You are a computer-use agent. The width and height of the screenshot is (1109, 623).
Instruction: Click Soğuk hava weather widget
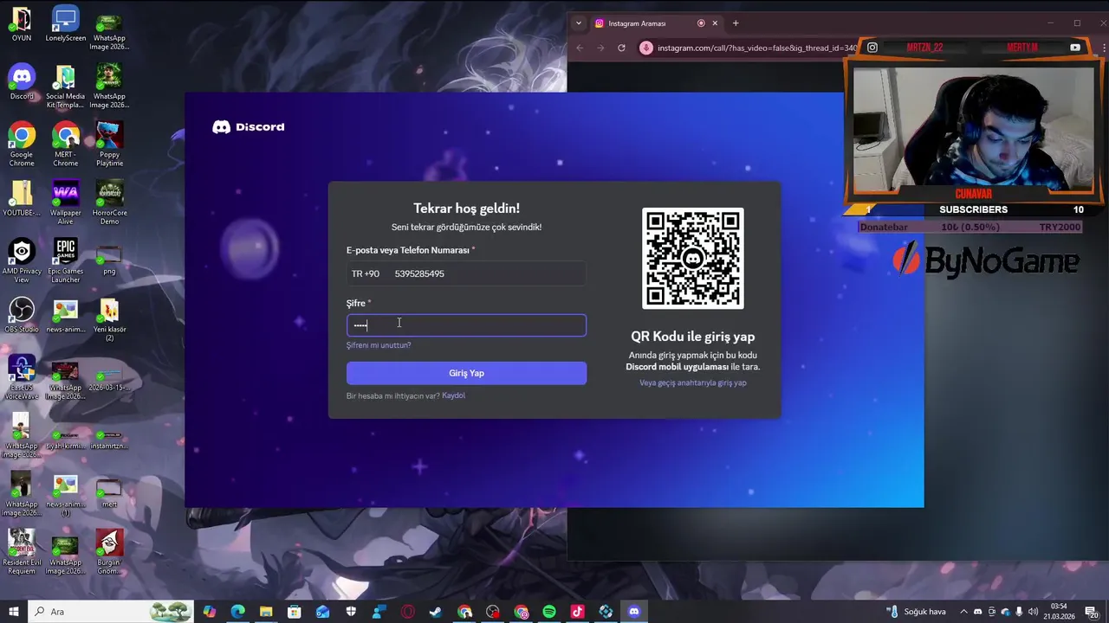point(917,612)
